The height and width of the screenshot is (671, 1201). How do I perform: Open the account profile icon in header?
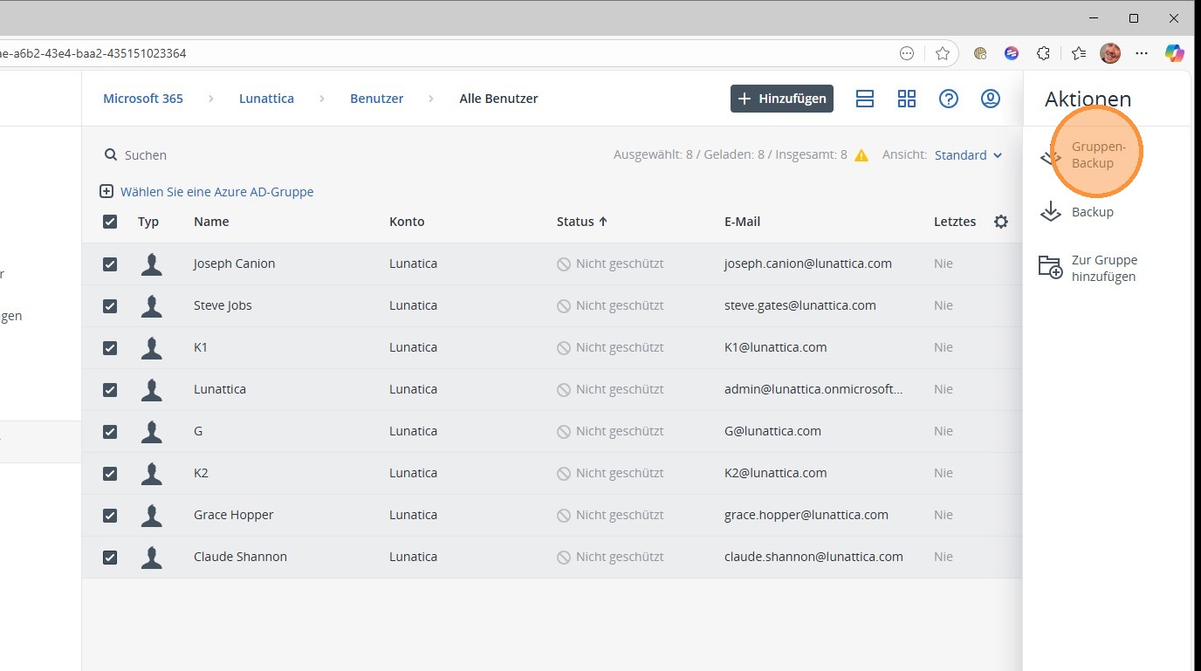[x=991, y=99]
